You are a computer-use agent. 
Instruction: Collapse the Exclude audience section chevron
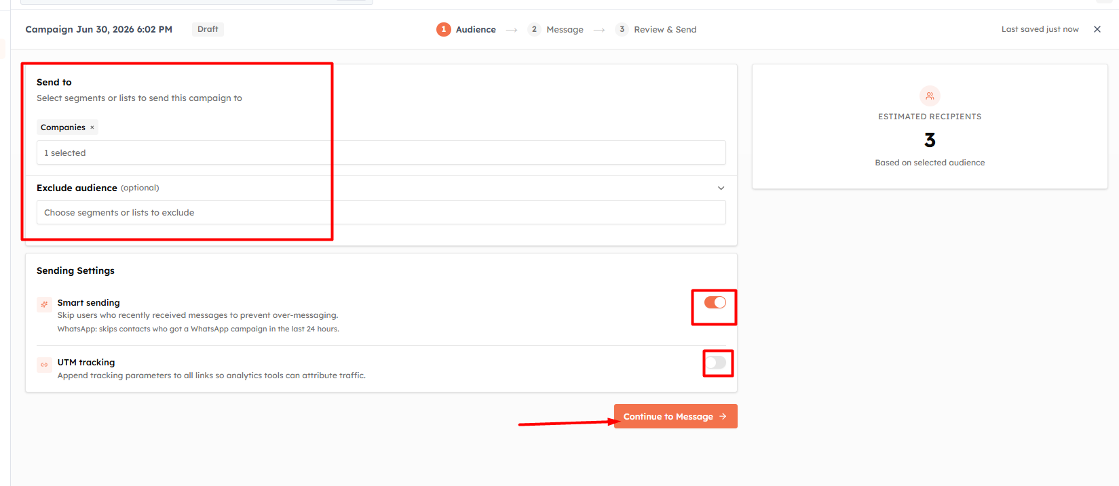point(721,188)
